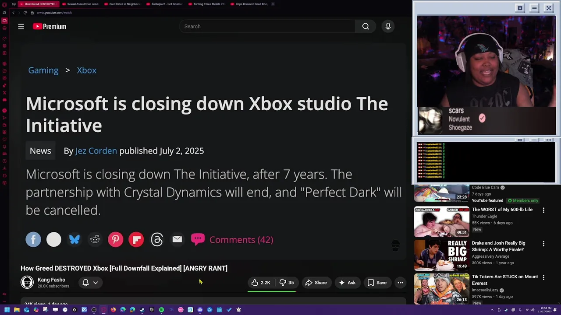Click the News category label

pyautogui.click(x=40, y=150)
